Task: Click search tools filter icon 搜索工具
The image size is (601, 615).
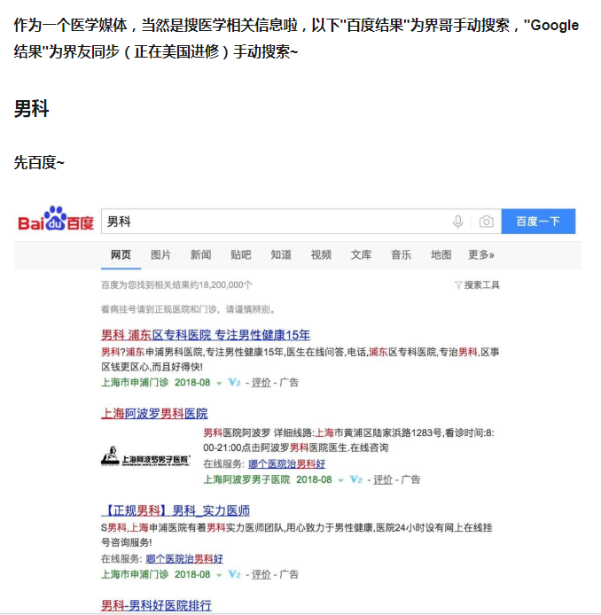Action: coord(458,284)
